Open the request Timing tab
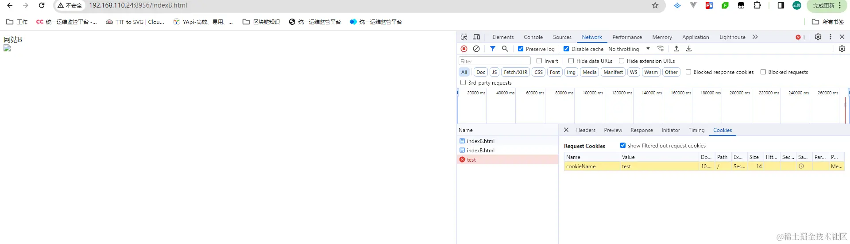This screenshot has height=244, width=850. coord(696,130)
